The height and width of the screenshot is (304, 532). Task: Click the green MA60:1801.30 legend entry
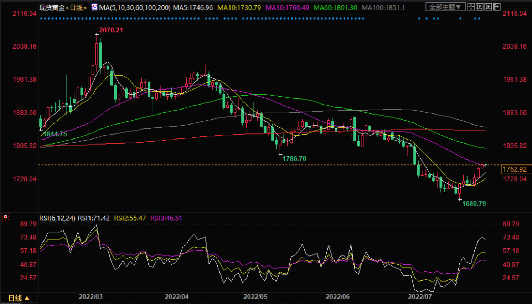(x=335, y=7)
